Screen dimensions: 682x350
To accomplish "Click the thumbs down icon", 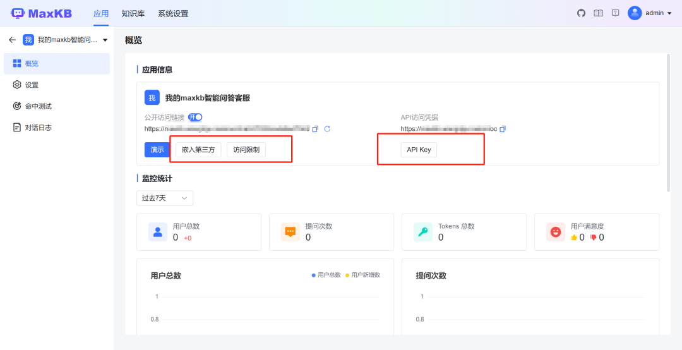I will [x=593, y=238].
